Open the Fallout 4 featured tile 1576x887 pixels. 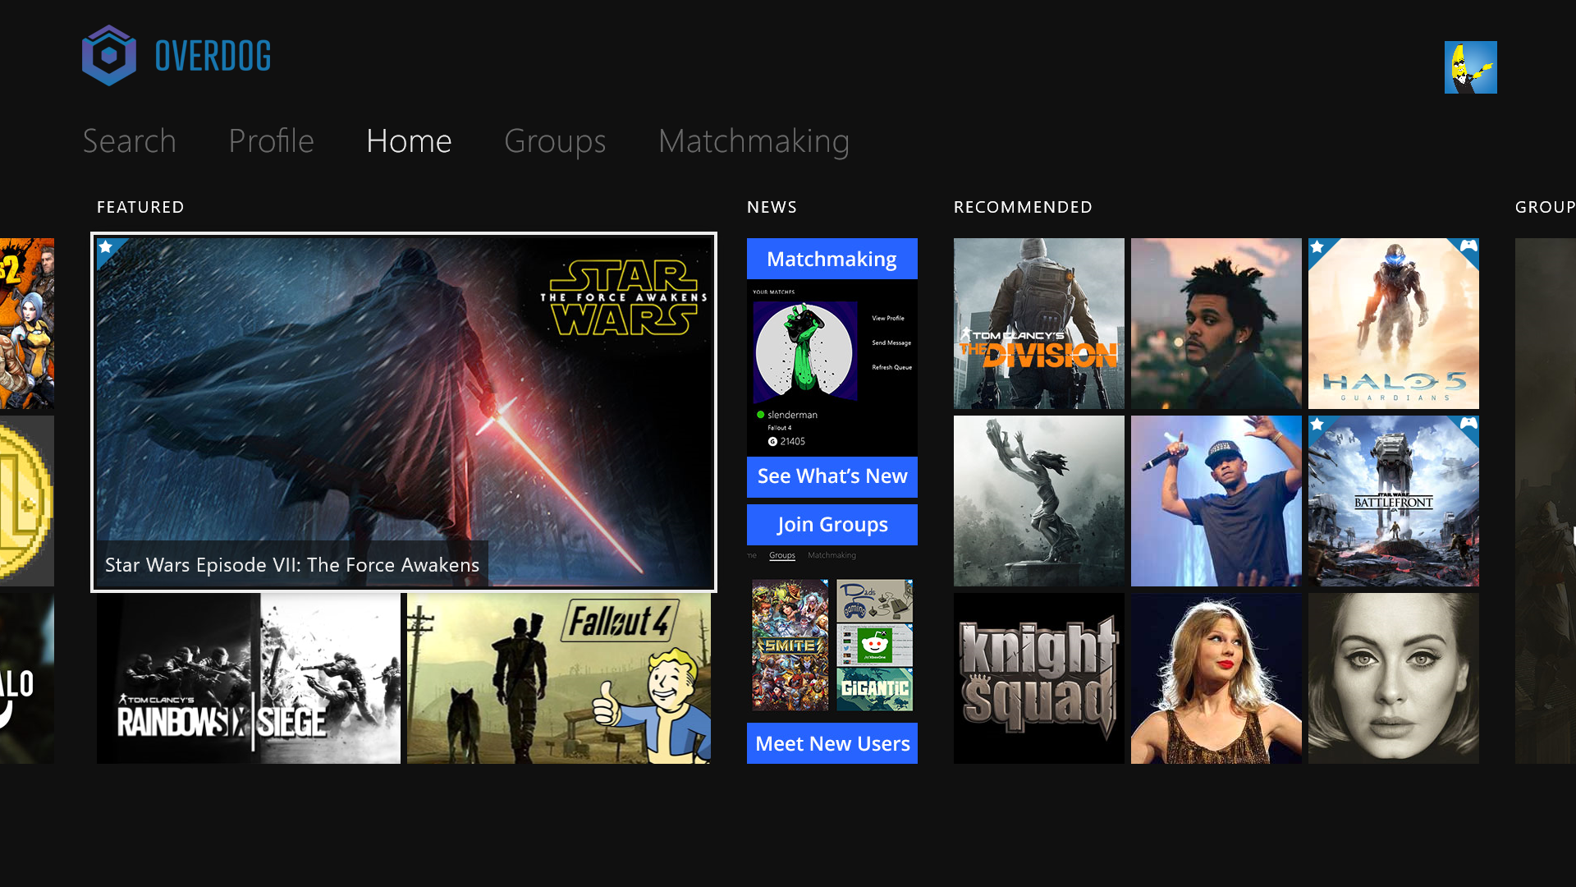pyautogui.click(x=559, y=678)
